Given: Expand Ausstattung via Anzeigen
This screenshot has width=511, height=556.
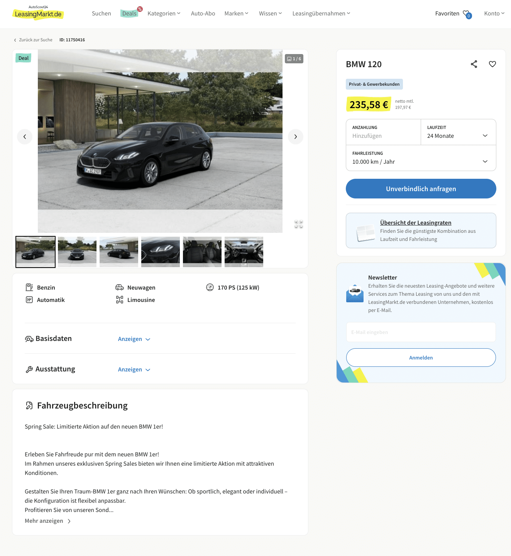Looking at the screenshot, I should pos(134,370).
